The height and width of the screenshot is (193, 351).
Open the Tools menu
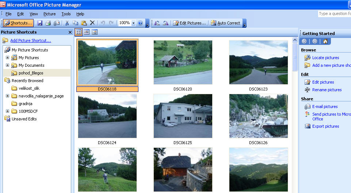tap(66, 14)
